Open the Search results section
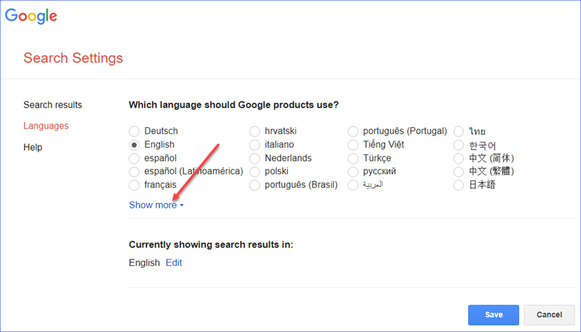Screen dimensions: 581x332 tap(53, 105)
